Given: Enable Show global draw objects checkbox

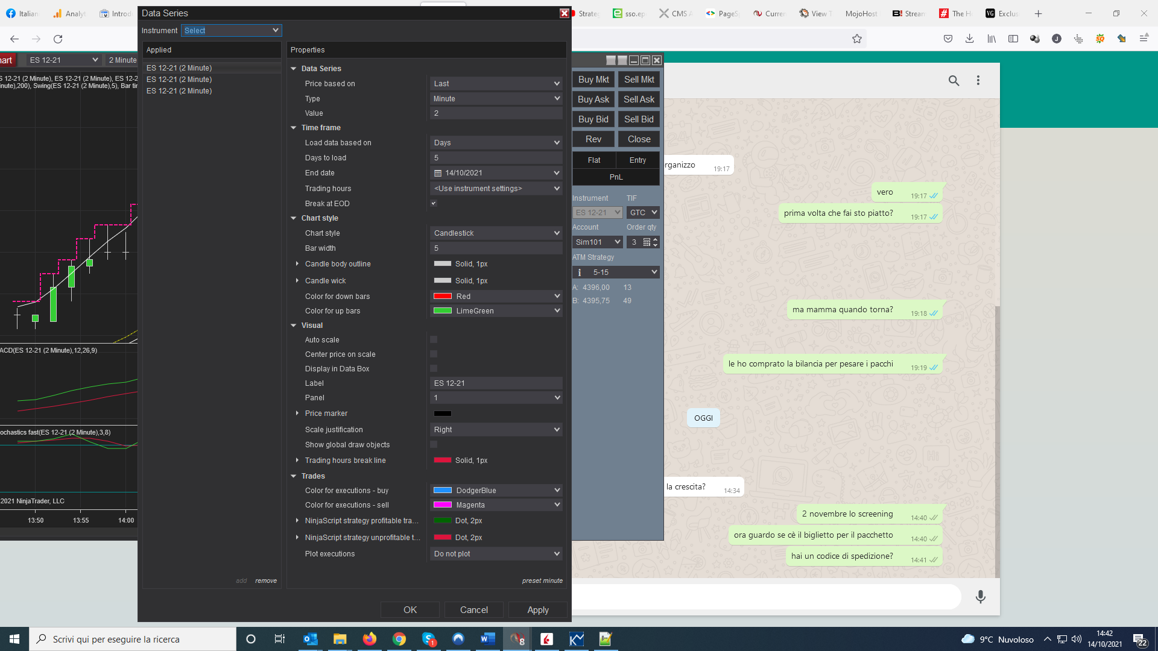Looking at the screenshot, I should tap(434, 445).
